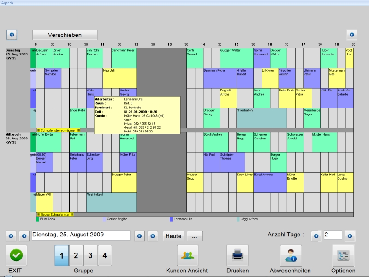
Task: Select Gomm Hansruedi appointment on Tuesday
Action: [x=262, y=58]
